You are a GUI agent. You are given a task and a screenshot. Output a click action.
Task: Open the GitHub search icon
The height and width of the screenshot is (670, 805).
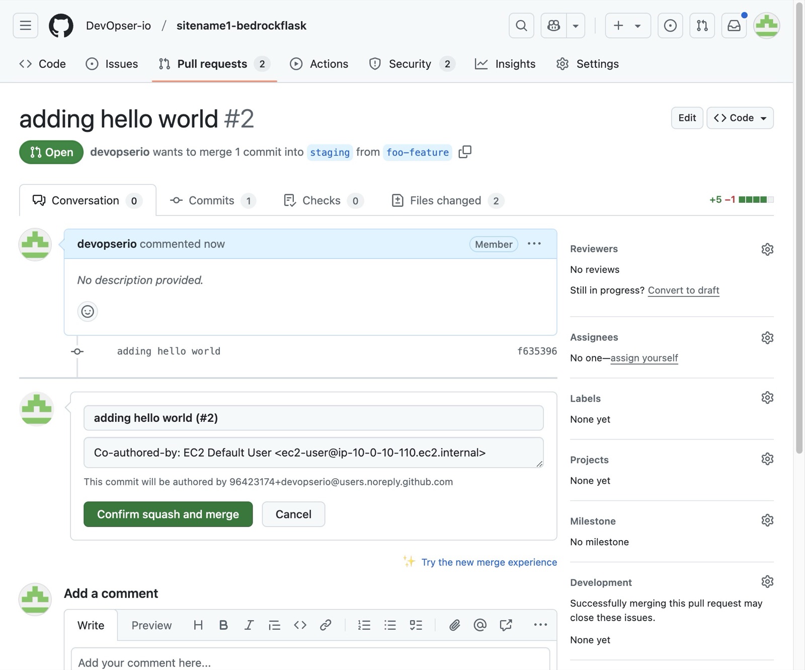click(x=521, y=26)
